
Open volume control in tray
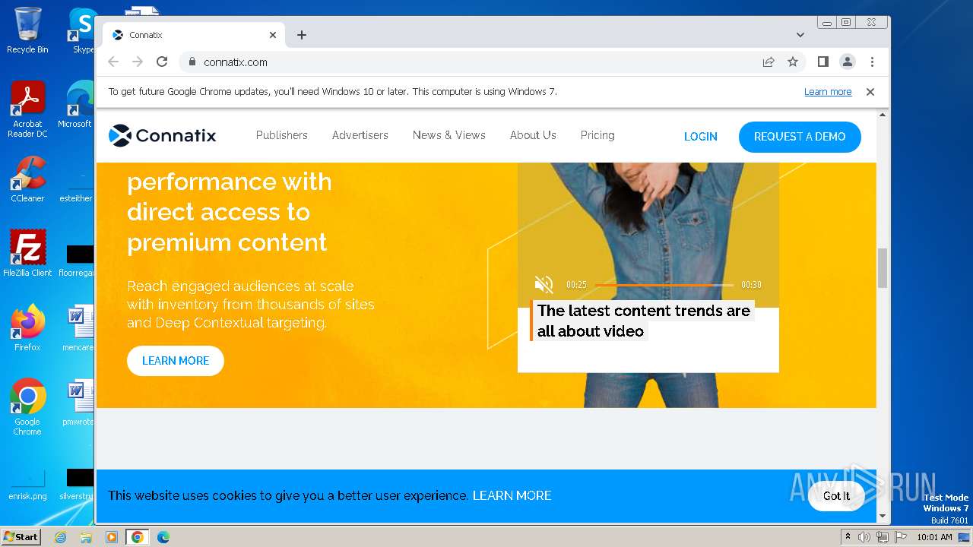[x=864, y=537]
